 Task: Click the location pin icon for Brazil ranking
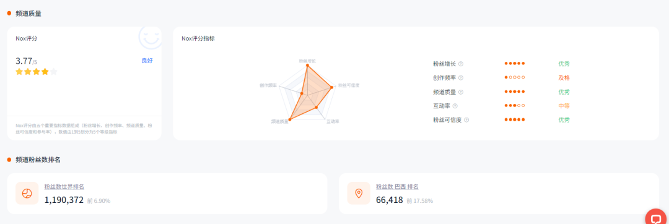359,193
